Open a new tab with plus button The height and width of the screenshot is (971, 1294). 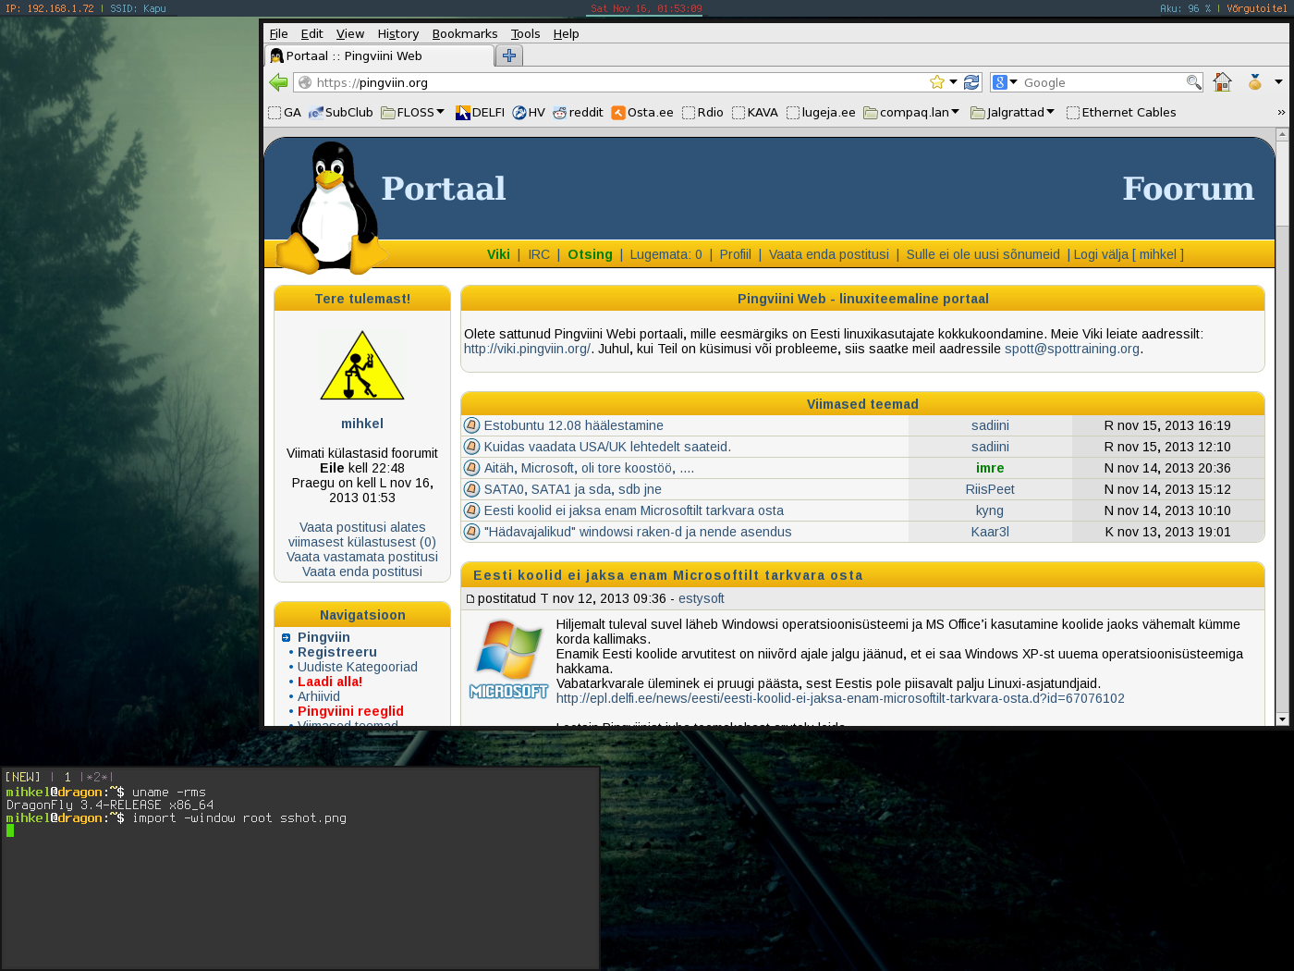[509, 55]
